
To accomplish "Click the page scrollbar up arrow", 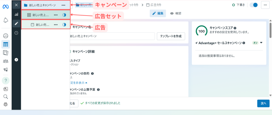I will point(270,20).
